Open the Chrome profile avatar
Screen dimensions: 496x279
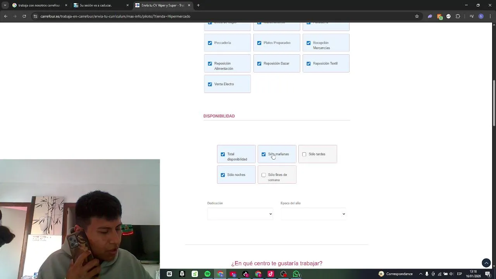pyautogui.click(x=481, y=16)
